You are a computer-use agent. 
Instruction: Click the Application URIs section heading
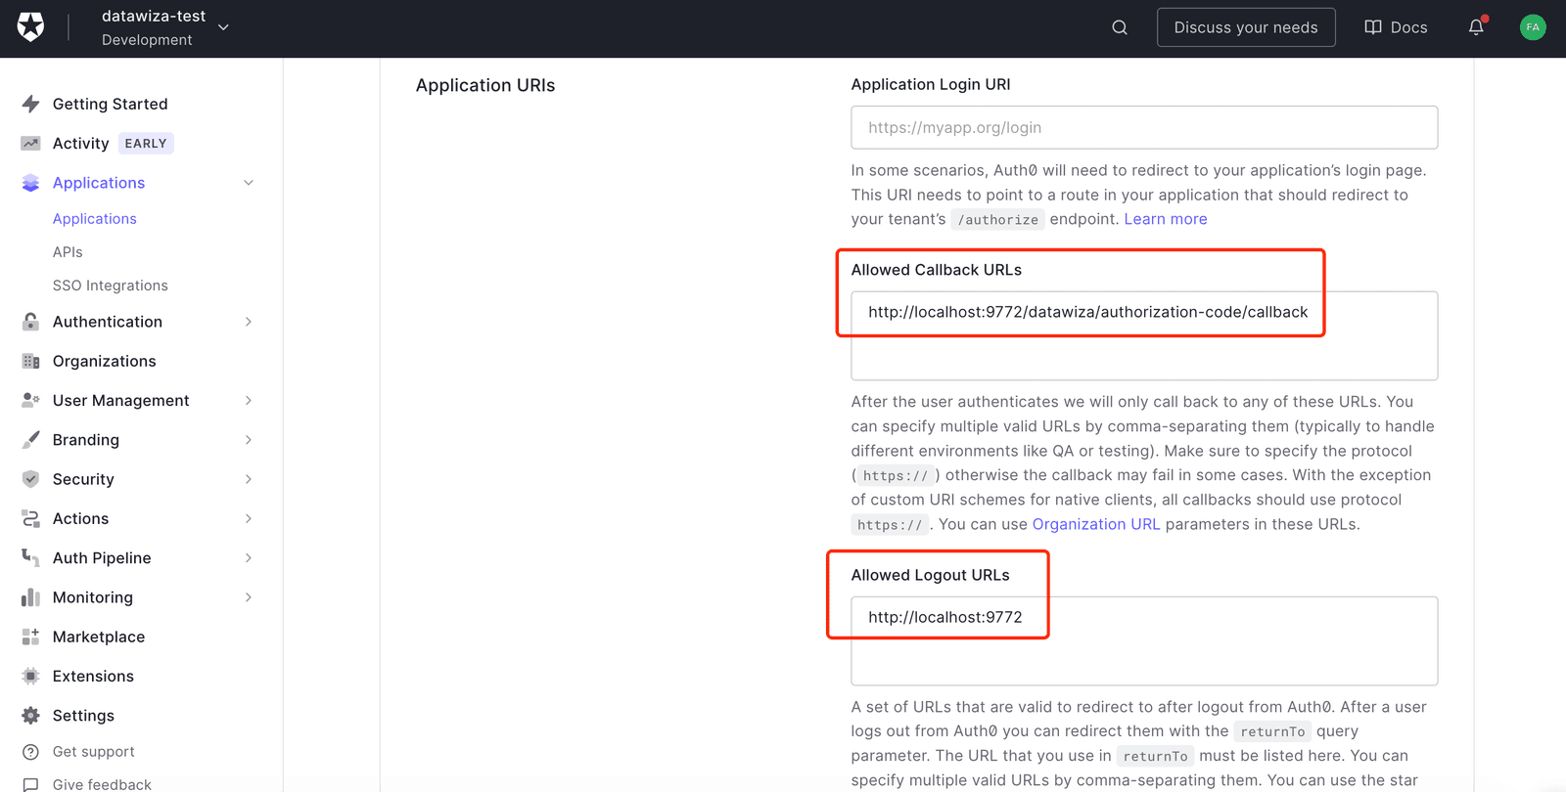[x=485, y=85]
